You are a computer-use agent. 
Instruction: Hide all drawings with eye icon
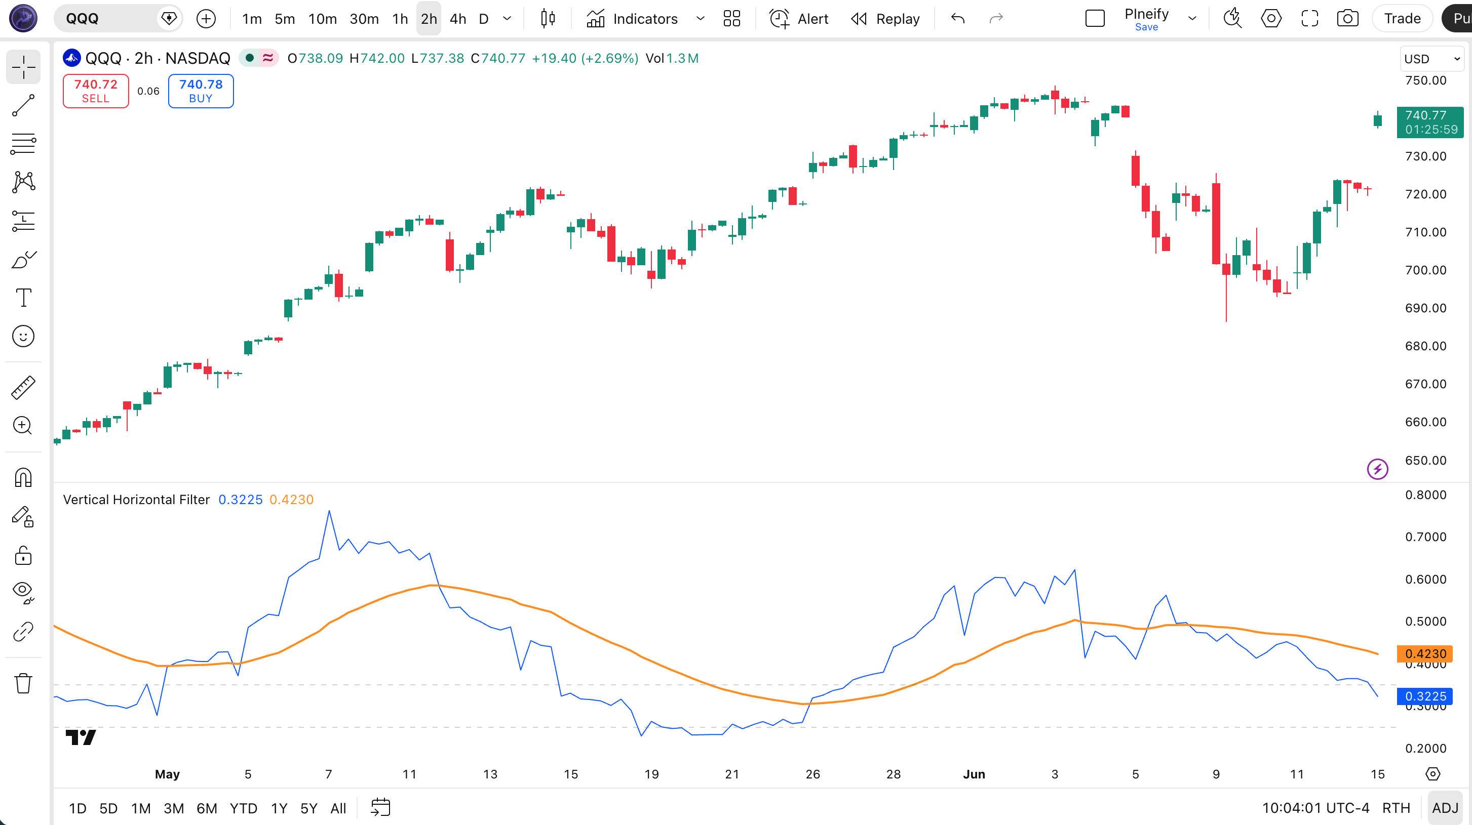[x=23, y=593]
